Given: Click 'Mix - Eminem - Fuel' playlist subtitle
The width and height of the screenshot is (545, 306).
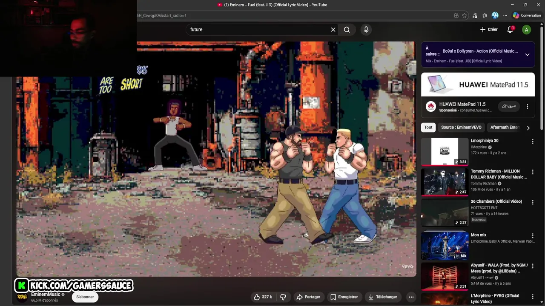Looking at the screenshot, I should tap(464, 61).
